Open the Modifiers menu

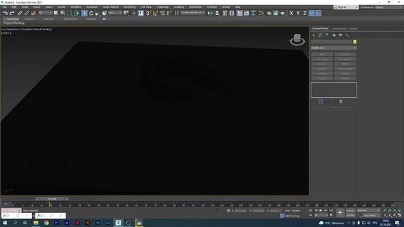click(x=76, y=7)
